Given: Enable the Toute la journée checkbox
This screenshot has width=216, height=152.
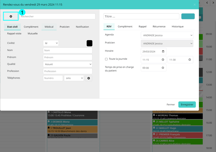Looking at the screenshot, I should (106, 59).
